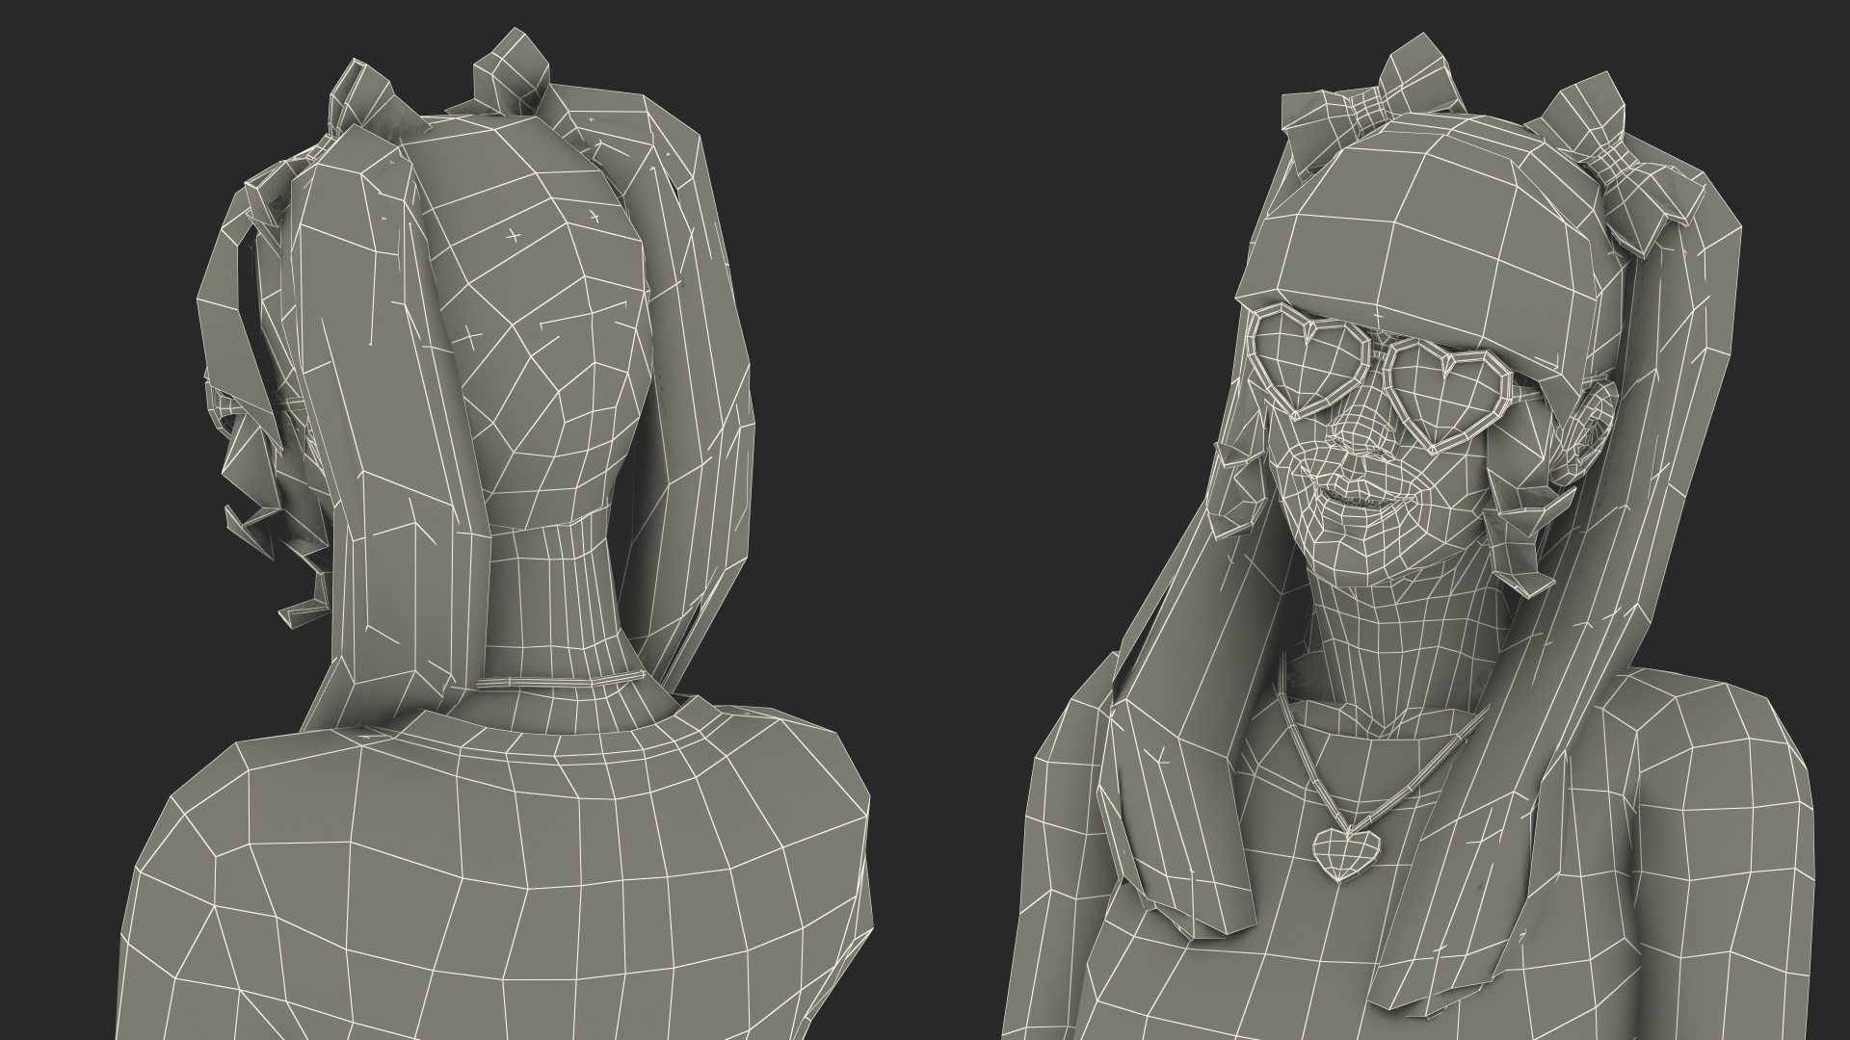Click the necklace clasp on rear neck
Image resolution: width=1850 pixels, height=1040 pixels.
(553, 683)
